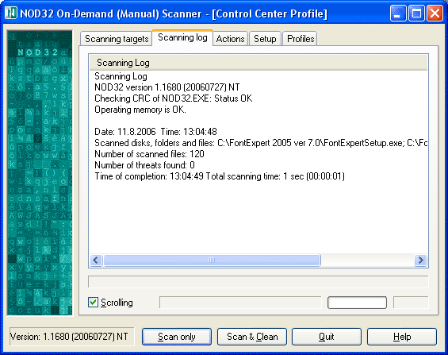Screen dimensions: 448x355
Task: Close the NOD32 scanner window
Action: tap(435, 14)
